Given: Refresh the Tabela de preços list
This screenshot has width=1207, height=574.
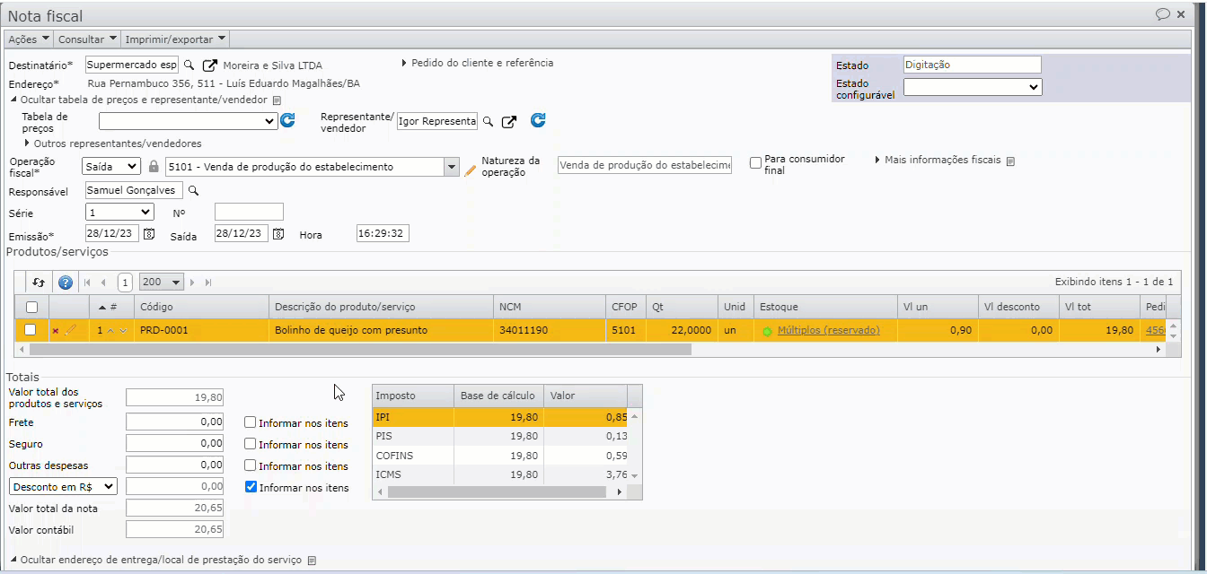Looking at the screenshot, I should coord(287,120).
